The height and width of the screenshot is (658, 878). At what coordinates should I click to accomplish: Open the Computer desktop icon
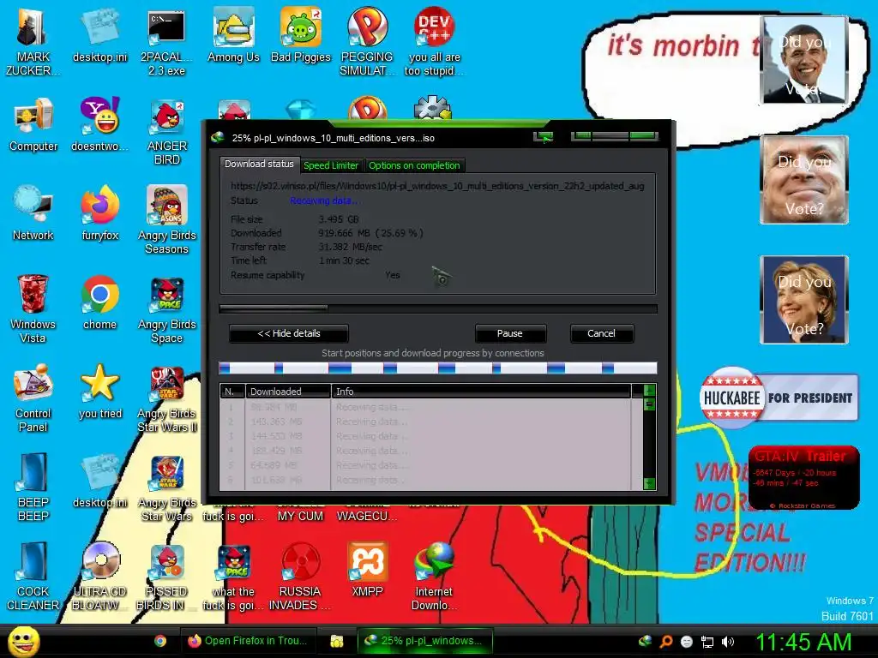(x=33, y=125)
